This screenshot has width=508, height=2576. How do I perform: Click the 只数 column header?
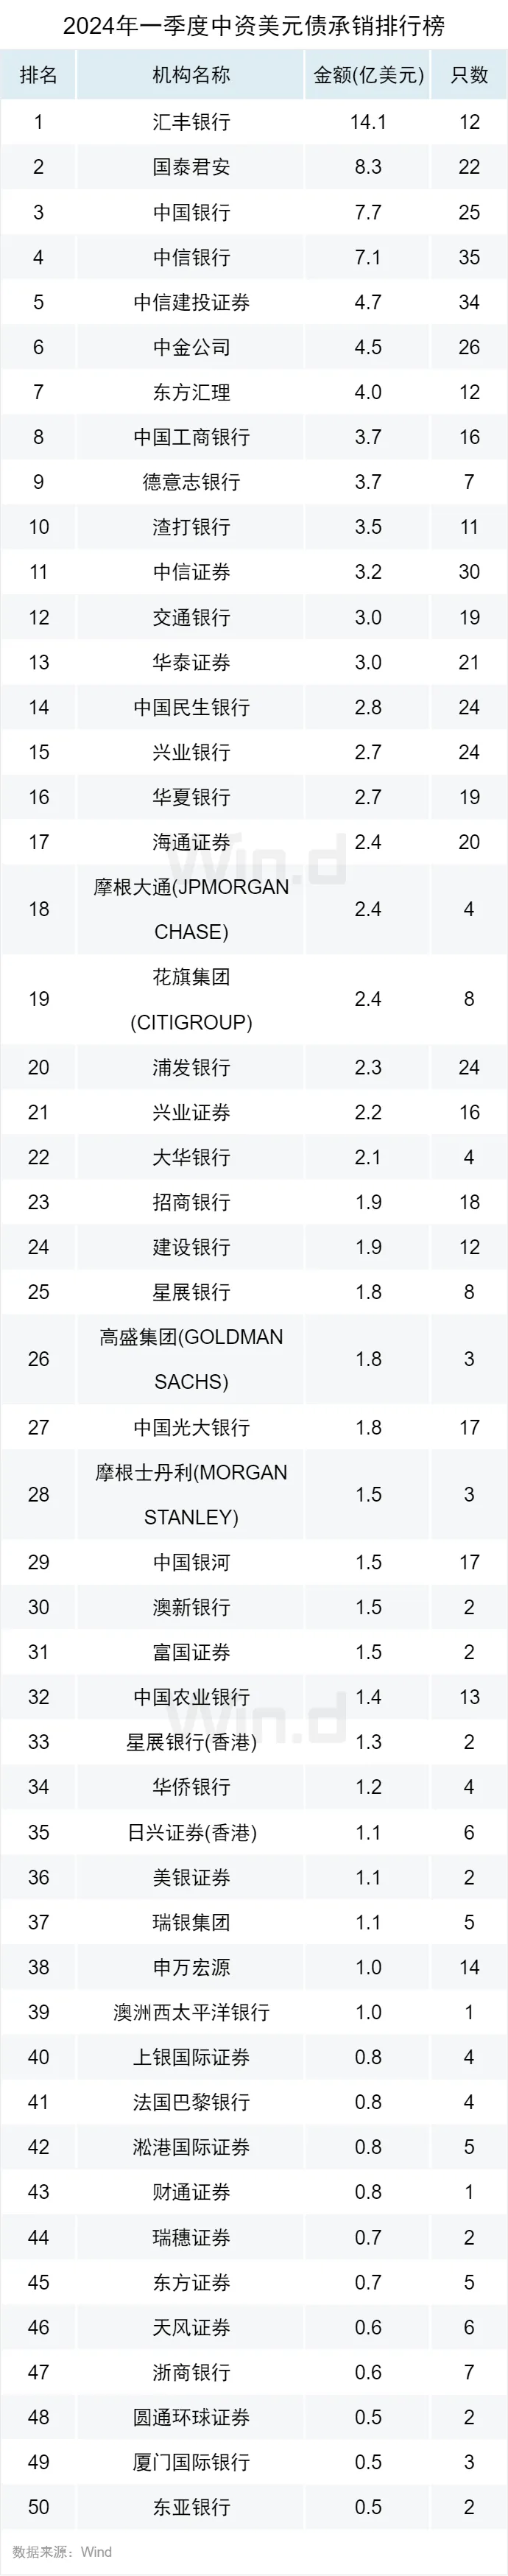point(469,75)
